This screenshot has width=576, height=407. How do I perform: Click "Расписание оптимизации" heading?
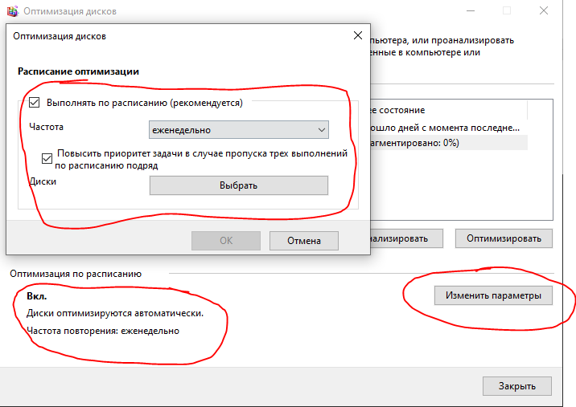[78, 71]
